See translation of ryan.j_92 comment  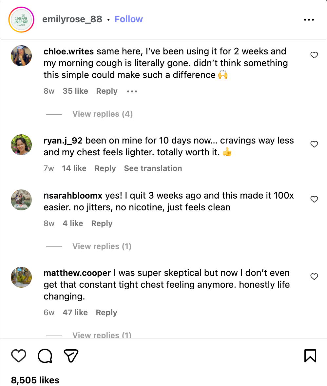coord(153,168)
